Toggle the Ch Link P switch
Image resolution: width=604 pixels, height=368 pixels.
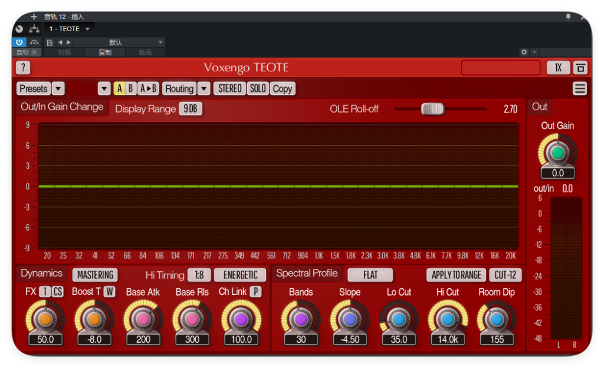(256, 292)
